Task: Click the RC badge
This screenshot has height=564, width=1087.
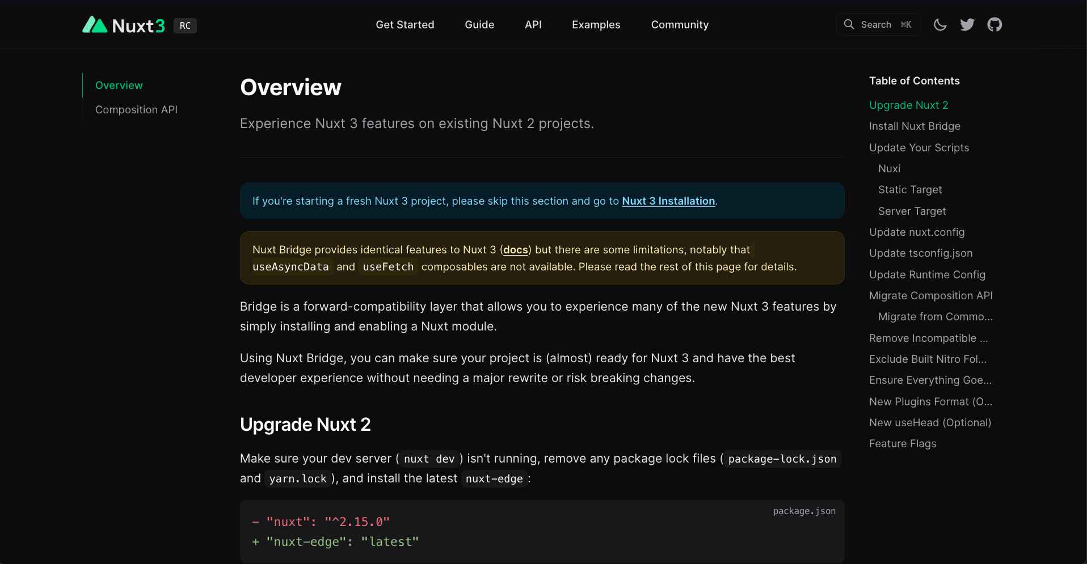Action: coord(185,26)
